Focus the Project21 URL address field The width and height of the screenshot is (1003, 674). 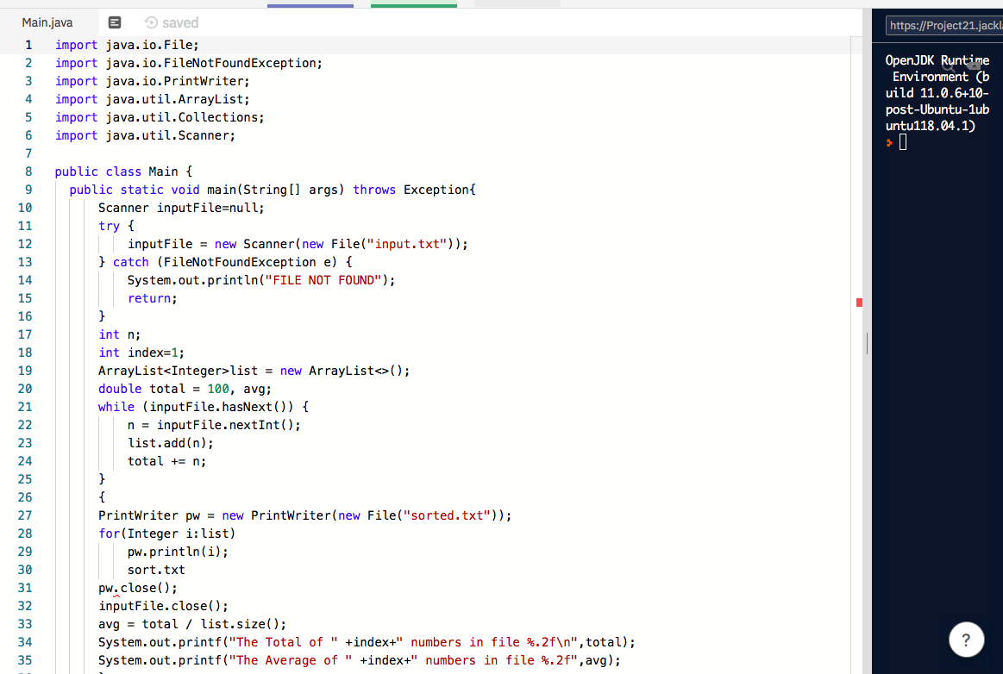[944, 26]
